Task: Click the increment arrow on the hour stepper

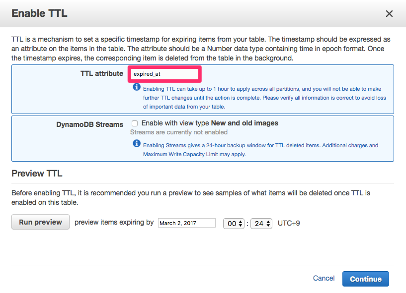Action: point(240,221)
